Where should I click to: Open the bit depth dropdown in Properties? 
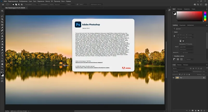pyautogui.click(x=186, y=50)
